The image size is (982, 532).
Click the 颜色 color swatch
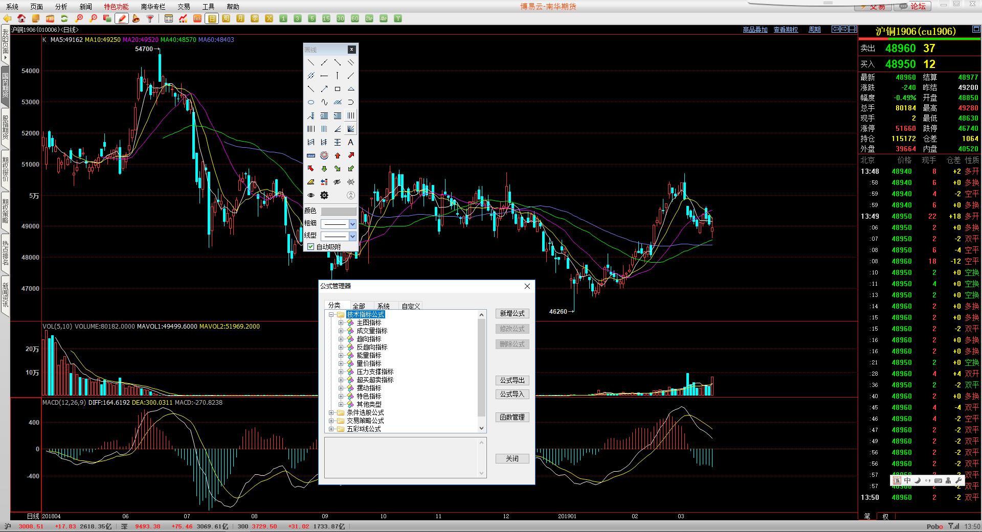pyautogui.click(x=338, y=211)
